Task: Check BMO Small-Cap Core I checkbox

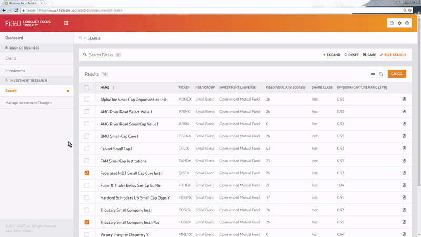Action: (x=87, y=136)
